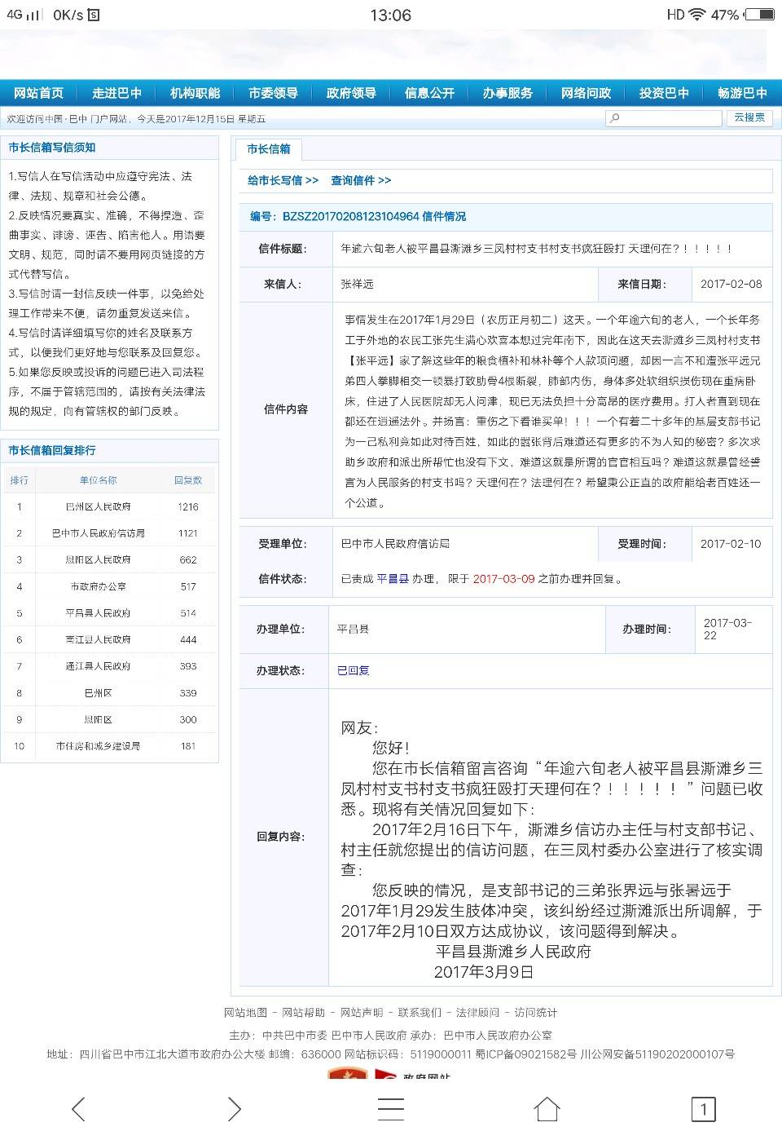
Task: Click the acceptance date 2017-02-10
Action: (731, 543)
